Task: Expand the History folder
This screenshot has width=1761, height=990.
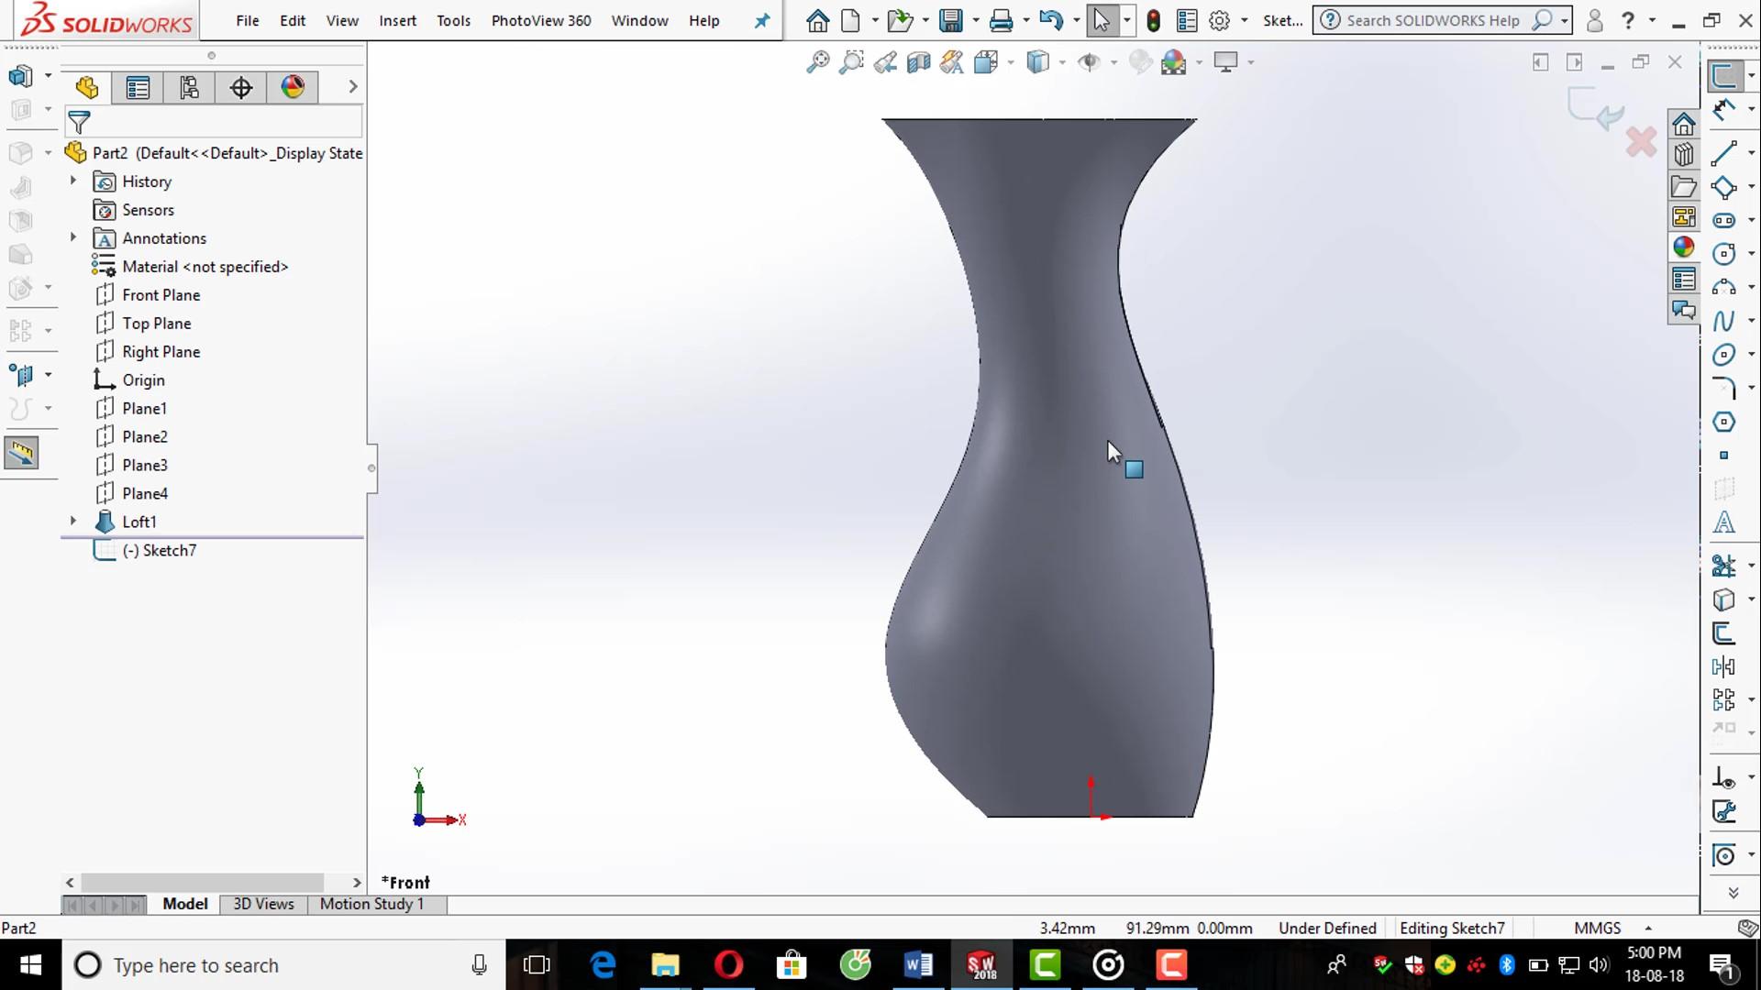Action: click(x=73, y=181)
